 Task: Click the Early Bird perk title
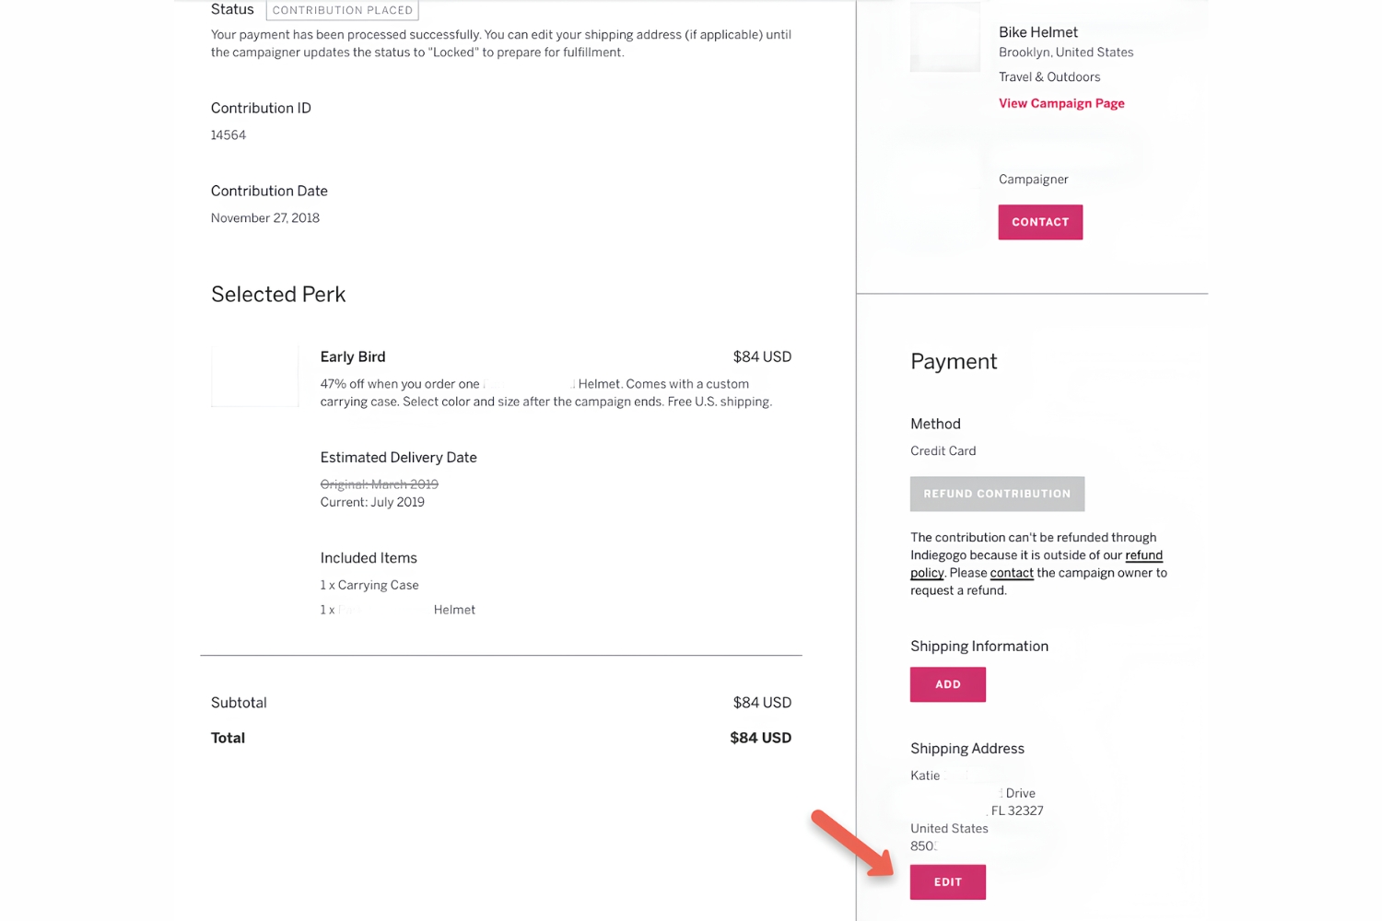(x=353, y=356)
